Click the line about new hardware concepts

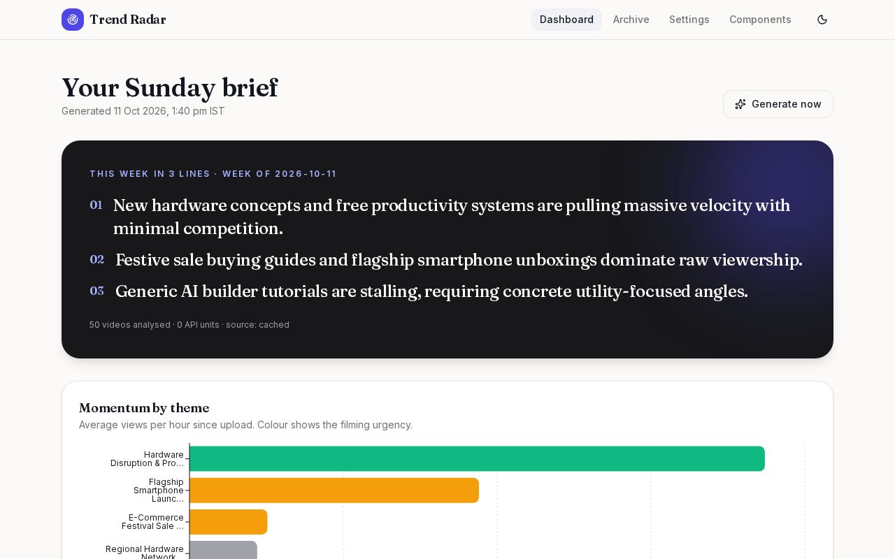[452, 217]
